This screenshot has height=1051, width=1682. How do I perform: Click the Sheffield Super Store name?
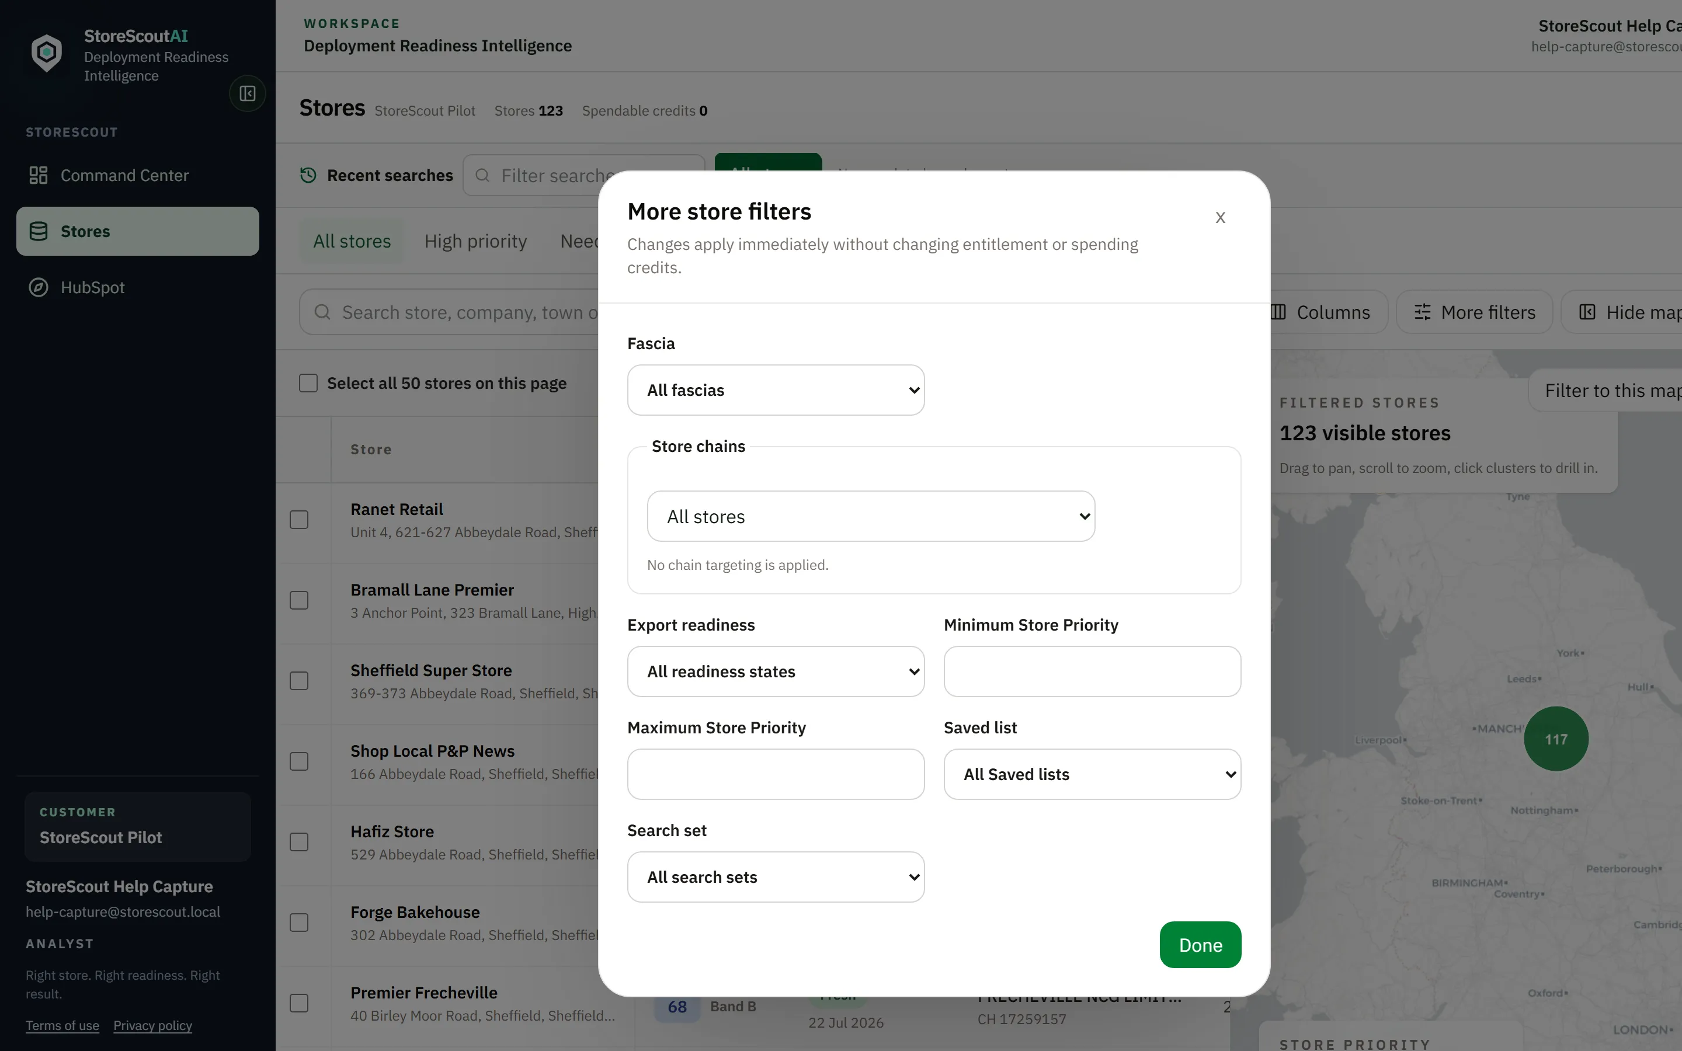point(431,670)
